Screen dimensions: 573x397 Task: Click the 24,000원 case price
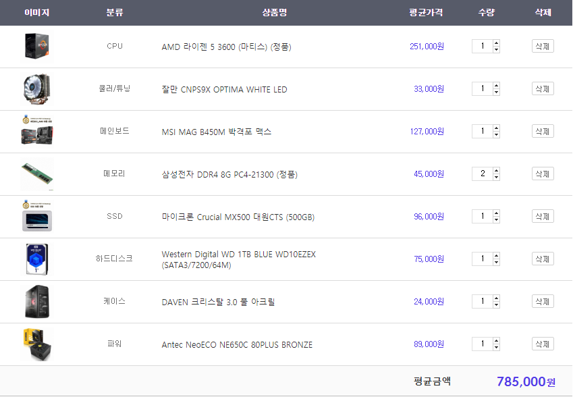tap(429, 302)
